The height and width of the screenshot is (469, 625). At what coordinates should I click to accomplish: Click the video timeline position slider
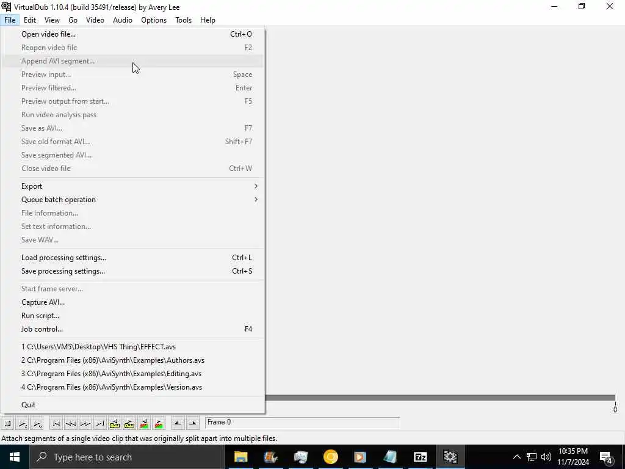(440, 398)
